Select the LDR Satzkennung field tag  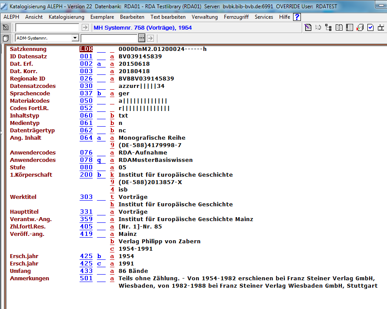coord(86,49)
